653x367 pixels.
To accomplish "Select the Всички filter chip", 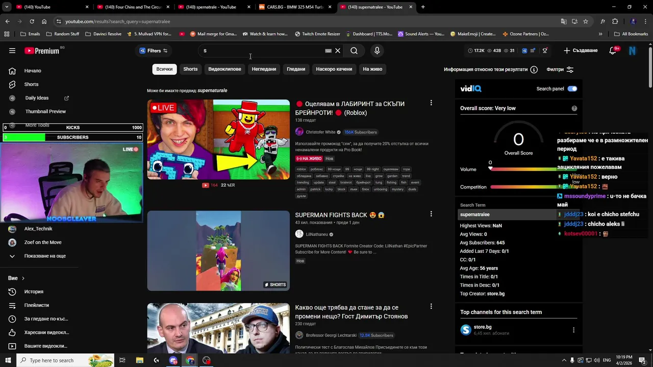I will pos(164,69).
